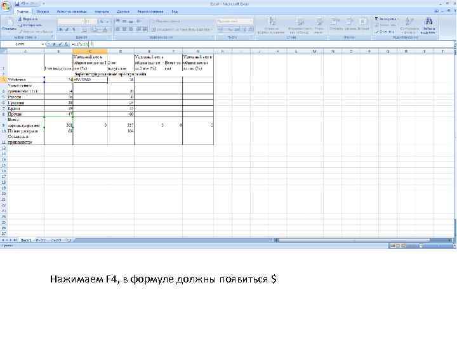Click the font color button
This screenshot has height=342, width=457.
click(x=105, y=29)
